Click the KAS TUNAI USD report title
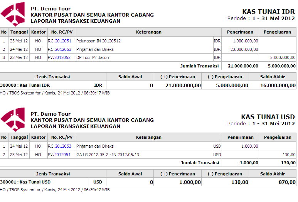This screenshot has width=298, height=202. pyautogui.click(x=268, y=117)
